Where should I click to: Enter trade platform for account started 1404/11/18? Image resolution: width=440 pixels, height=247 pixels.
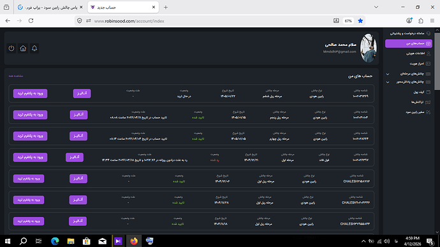tap(29, 221)
